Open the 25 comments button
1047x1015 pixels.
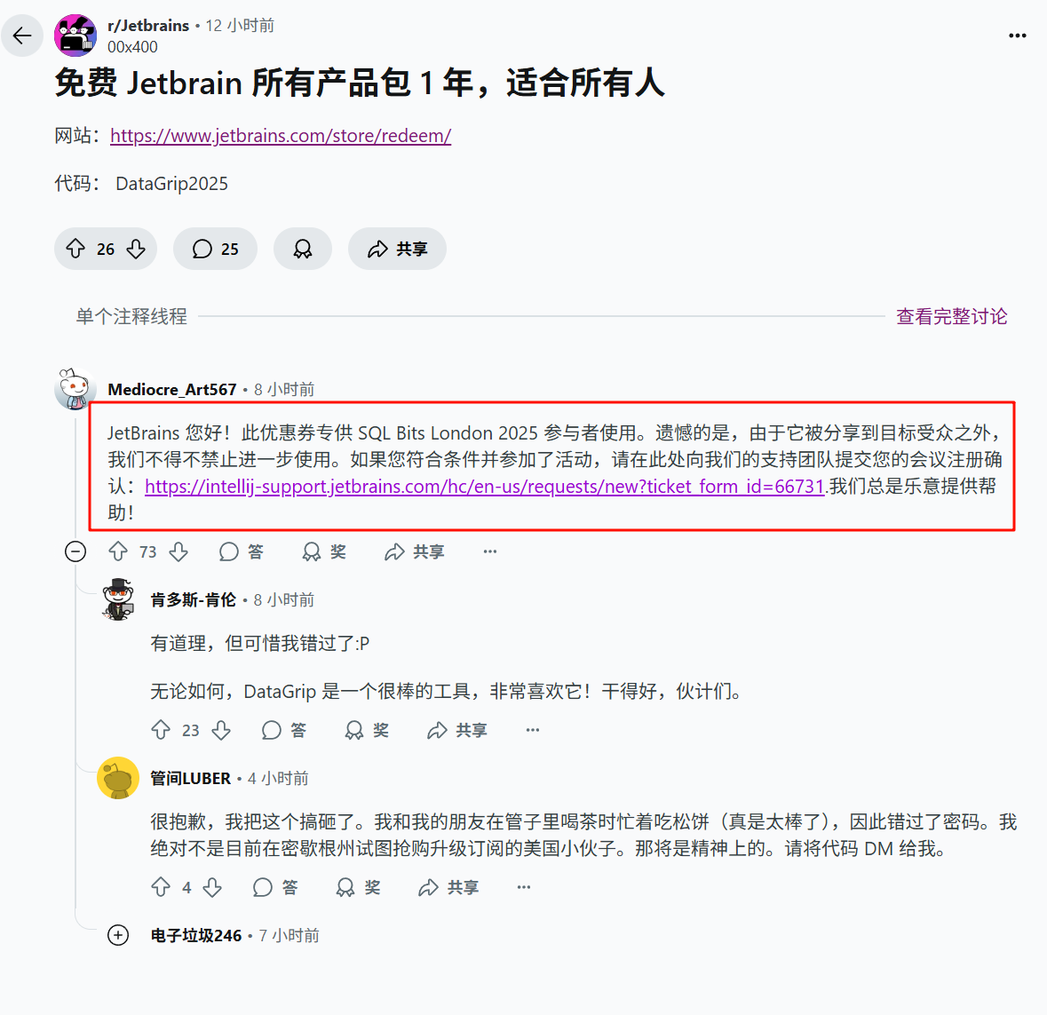click(215, 249)
